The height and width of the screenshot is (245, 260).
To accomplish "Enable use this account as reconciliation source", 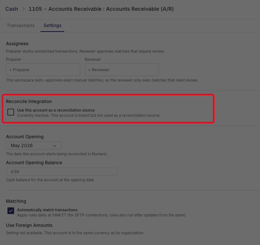I will 11,112.
